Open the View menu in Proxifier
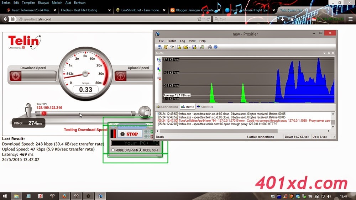Image resolution: width=356 pixels, height=200 pixels. click(x=192, y=41)
